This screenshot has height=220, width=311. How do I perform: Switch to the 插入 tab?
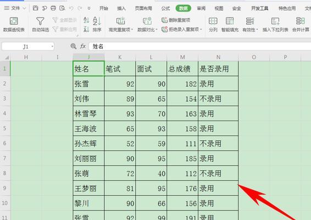tap(121, 8)
